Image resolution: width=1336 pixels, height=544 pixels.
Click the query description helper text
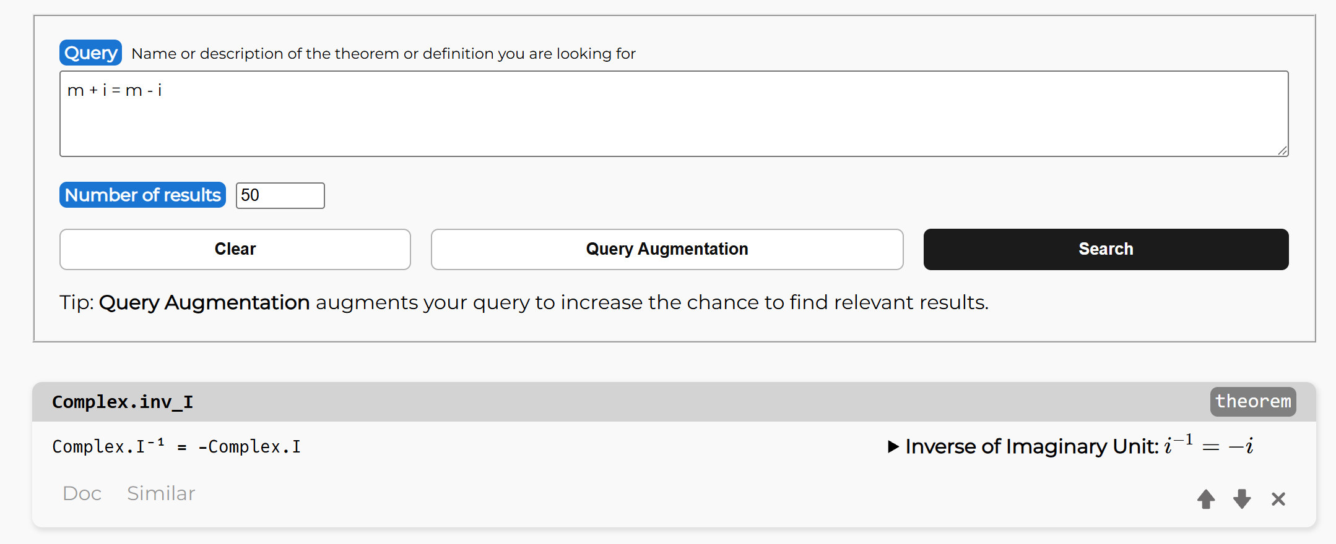click(x=383, y=54)
